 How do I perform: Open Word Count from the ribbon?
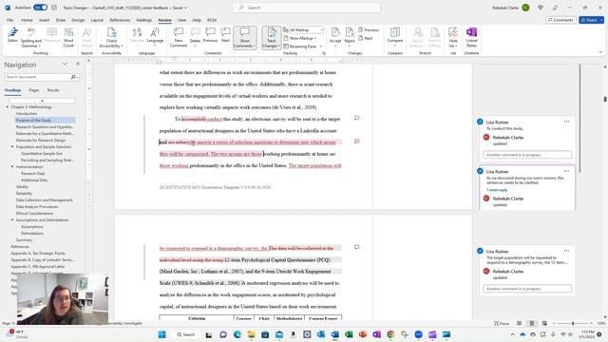[68, 38]
